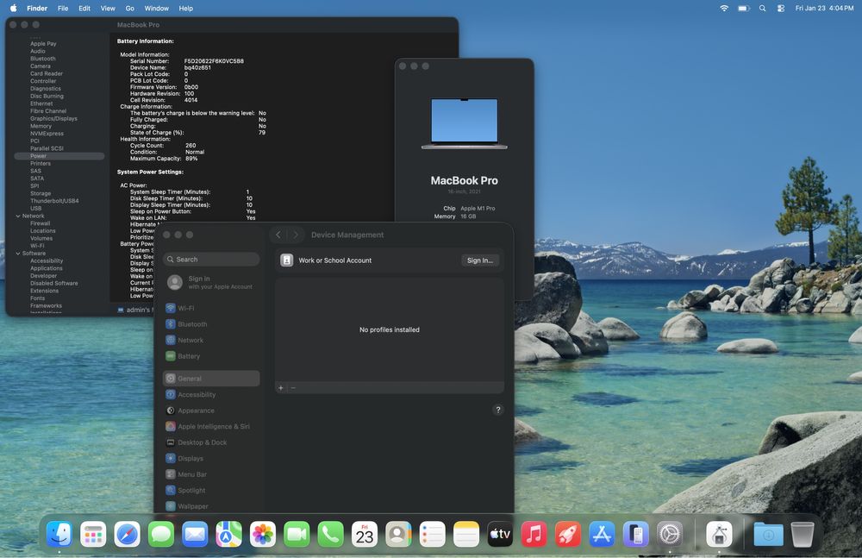Image resolution: width=862 pixels, height=558 pixels.
Task: Open the Help menu
Action: click(186, 9)
